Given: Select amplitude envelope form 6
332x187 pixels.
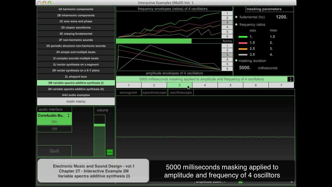Looking at the screenshot, I should click(227, 69).
